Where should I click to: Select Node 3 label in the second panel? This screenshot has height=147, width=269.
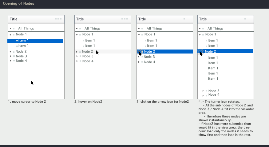pos(88,56)
